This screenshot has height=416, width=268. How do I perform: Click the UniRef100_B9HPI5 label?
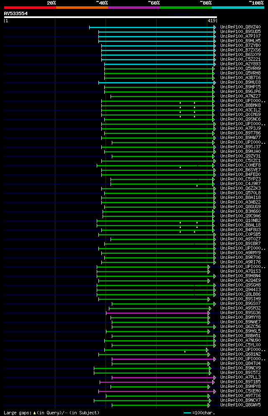coord(240,87)
